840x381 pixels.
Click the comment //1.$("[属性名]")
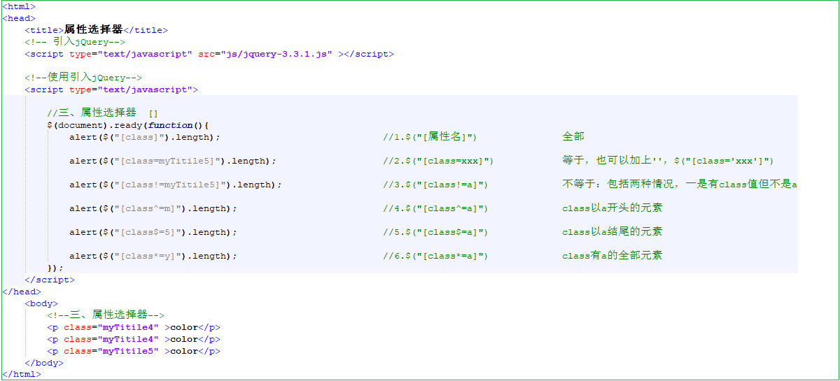(x=430, y=137)
